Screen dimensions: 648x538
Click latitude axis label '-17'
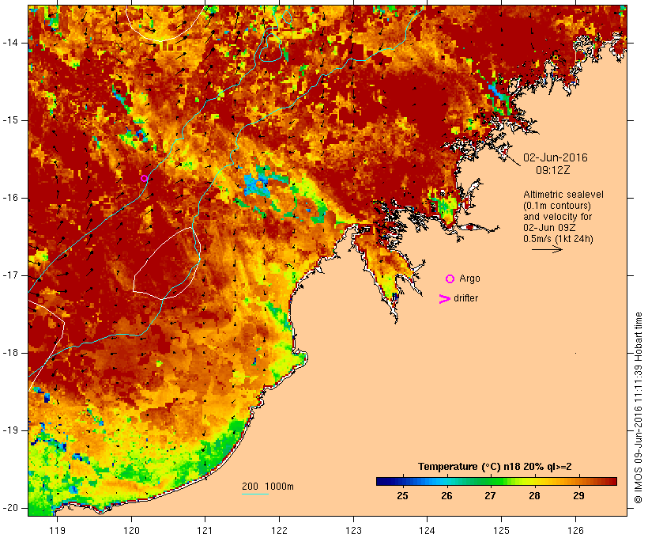point(10,275)
